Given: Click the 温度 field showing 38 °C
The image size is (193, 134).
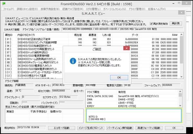Looking at the screenshot, I should point(24,91).
